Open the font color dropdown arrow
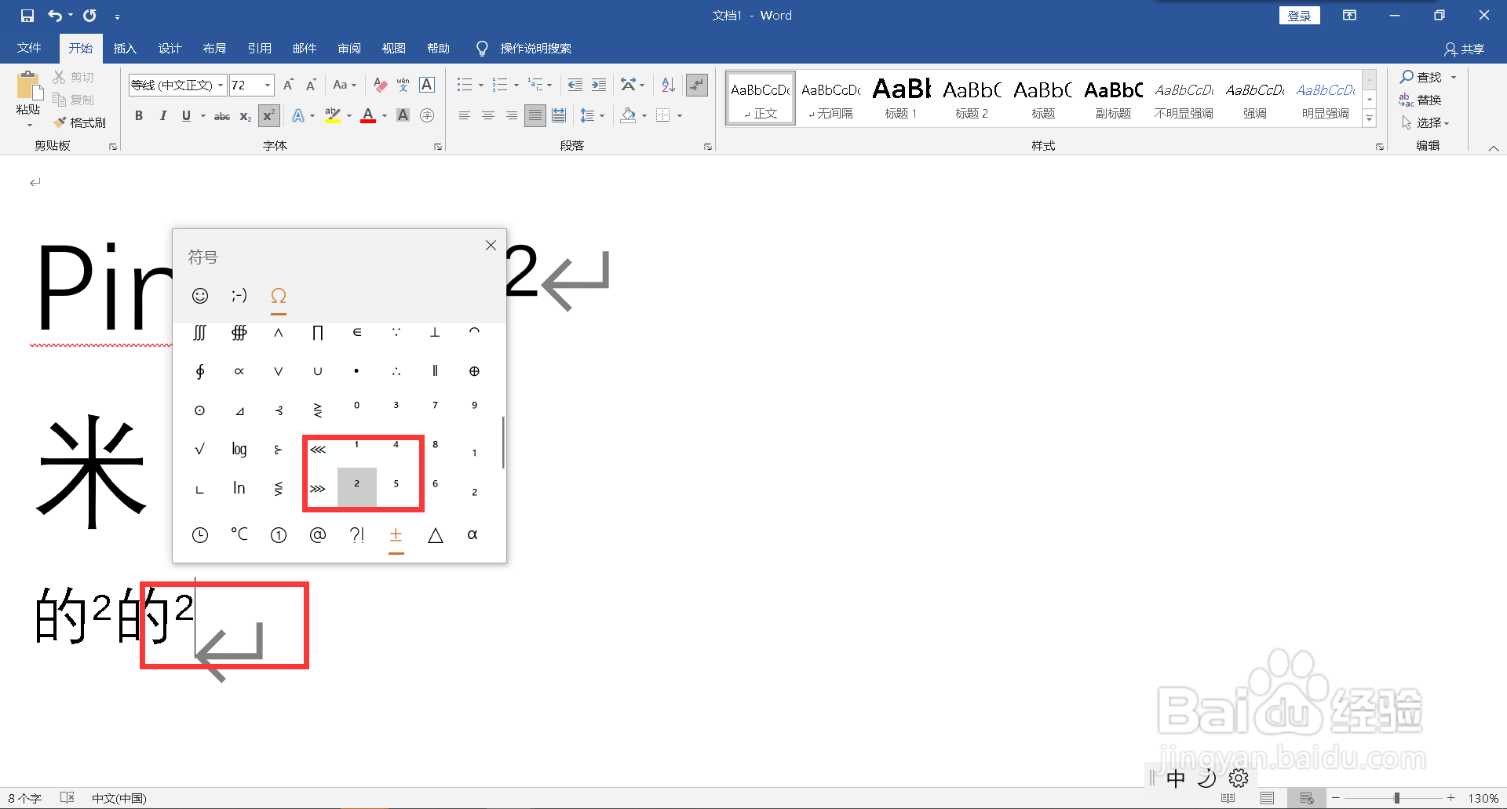 pyautogui.click(x=385, y=115)
